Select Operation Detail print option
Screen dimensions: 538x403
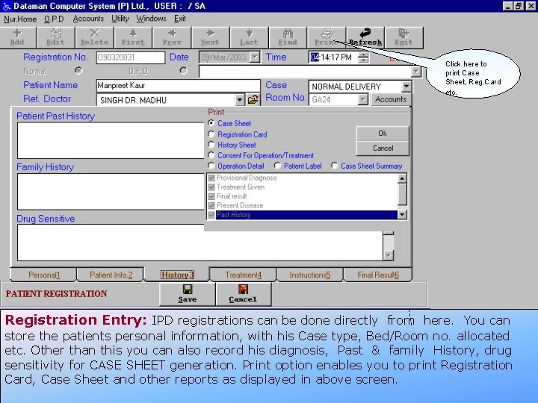tap(211, 166)
